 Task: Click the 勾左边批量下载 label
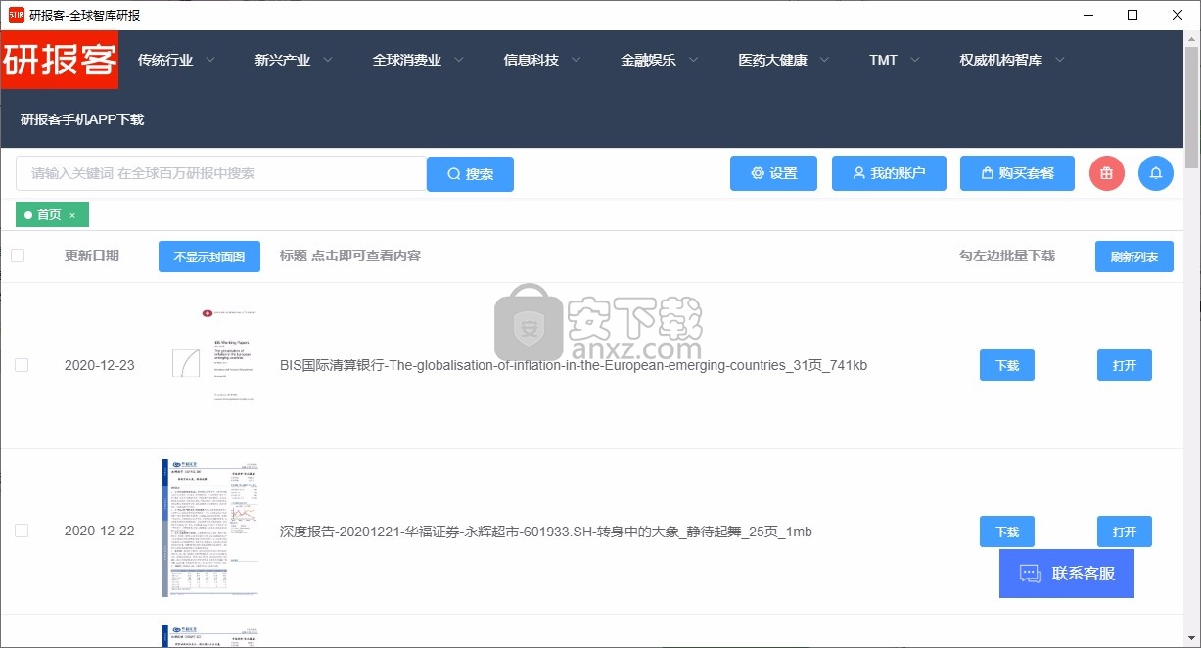(x=1007, y=255)
